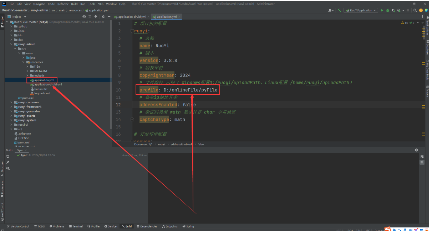432x231 pixels.
Task: Select banner.txt in project tree
Action: tap(39, 89)
